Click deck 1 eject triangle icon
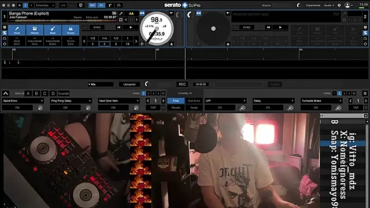Image resolution: width=370 pixels, height=208 pixels. (x=172, y=44)
